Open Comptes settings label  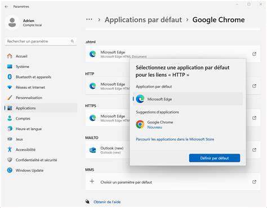(23, 119)
